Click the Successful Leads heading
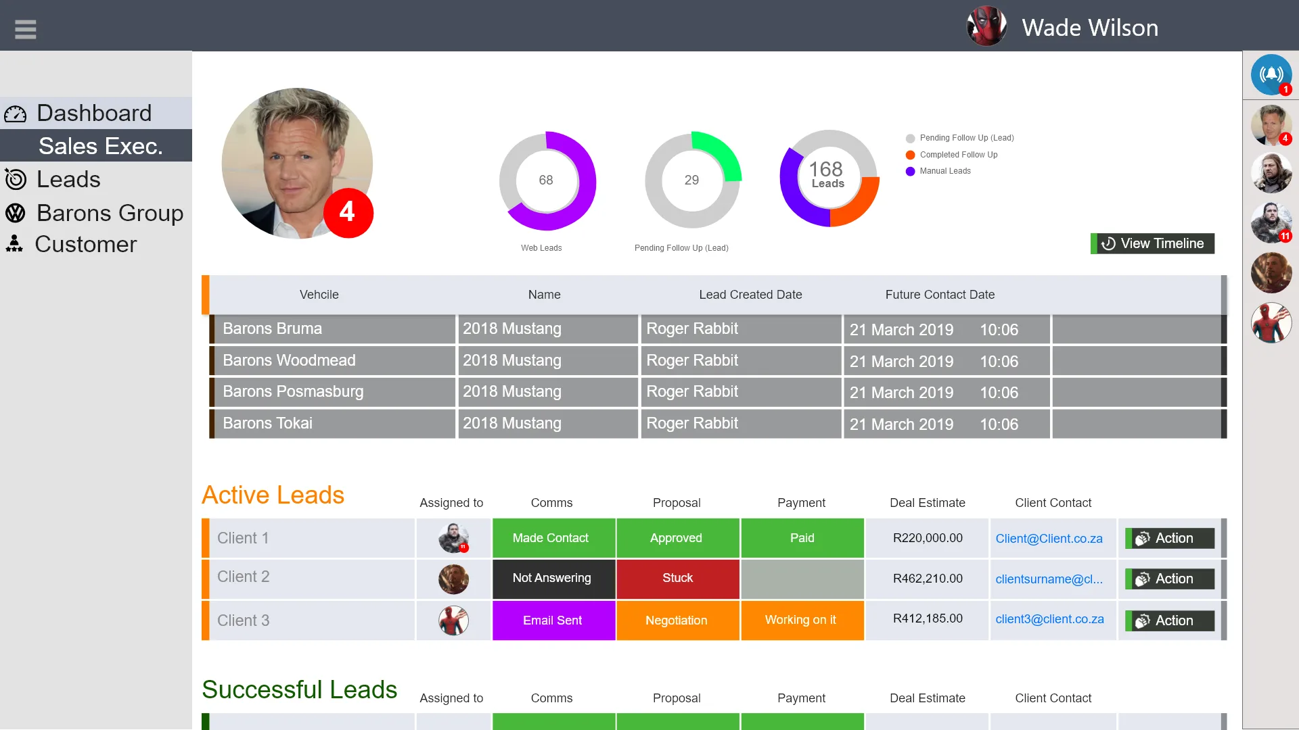The width and height of the screenshot is (1299, 730). (300, 690)
